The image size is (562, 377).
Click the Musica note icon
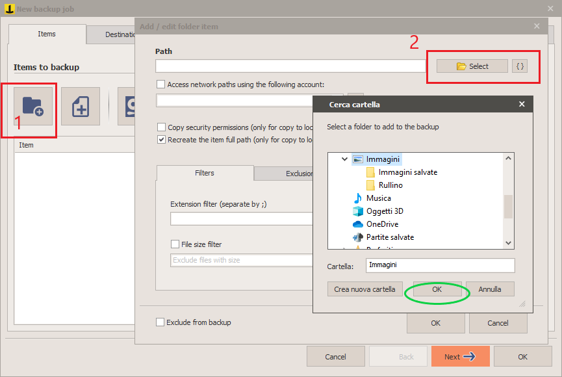(x=358, y=198)
